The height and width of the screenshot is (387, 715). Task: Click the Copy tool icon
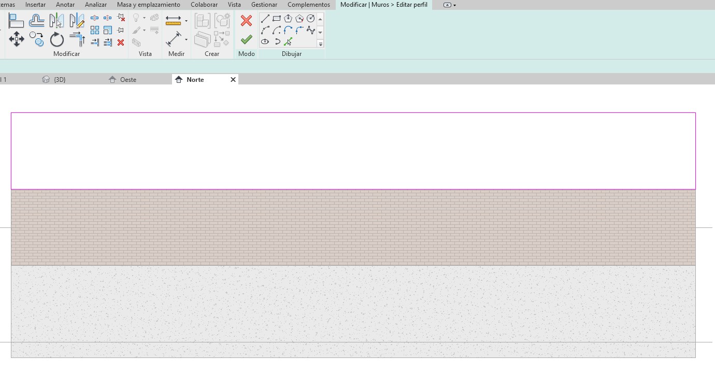point(36,39)
